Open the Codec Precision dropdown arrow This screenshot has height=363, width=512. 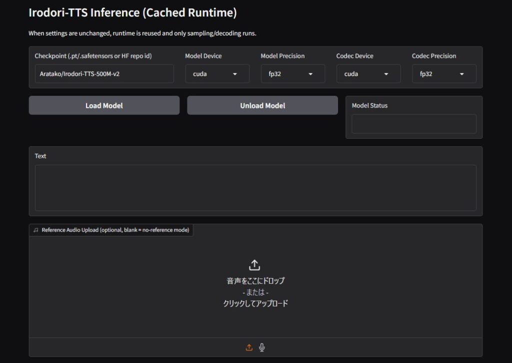461,74
